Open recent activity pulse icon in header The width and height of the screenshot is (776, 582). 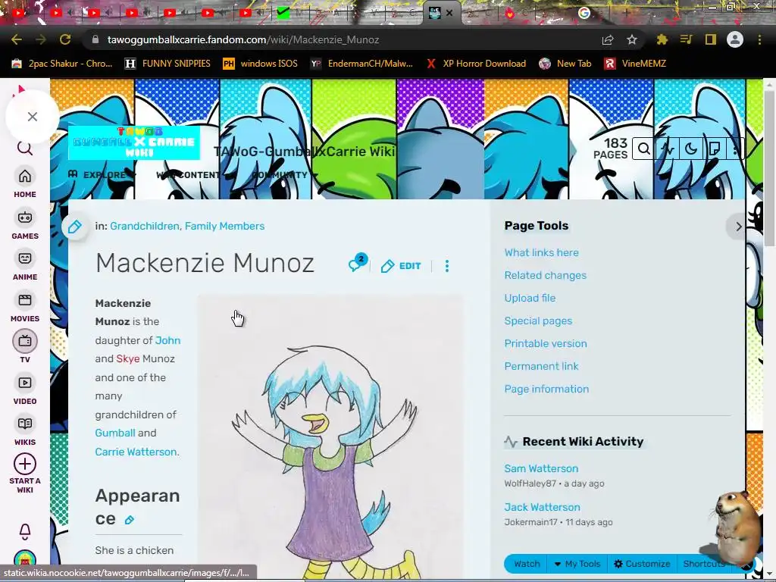point(668,149)
